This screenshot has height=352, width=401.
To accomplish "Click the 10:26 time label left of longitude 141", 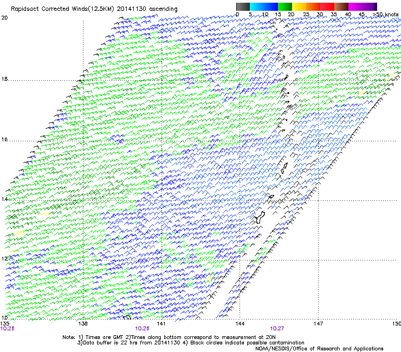I will point(142,329).
